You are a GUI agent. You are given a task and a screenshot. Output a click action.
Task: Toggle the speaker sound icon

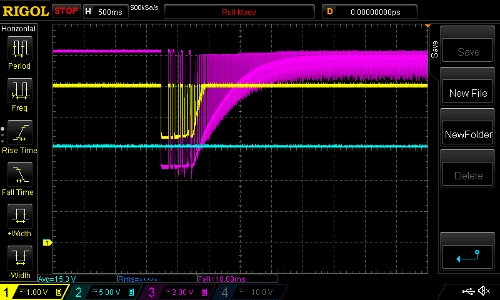coord(483,291)
